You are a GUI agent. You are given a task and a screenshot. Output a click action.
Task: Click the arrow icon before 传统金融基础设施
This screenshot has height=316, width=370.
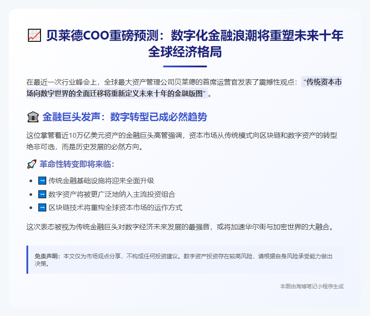coord(42,181)
